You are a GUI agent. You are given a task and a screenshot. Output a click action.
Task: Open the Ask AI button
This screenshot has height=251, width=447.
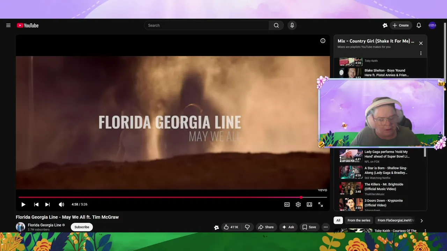pyautogui.click(x=288, y=227)
